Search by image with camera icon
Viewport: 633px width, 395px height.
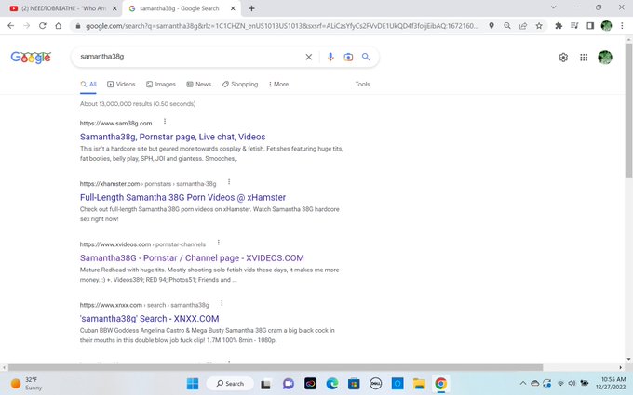348,58
